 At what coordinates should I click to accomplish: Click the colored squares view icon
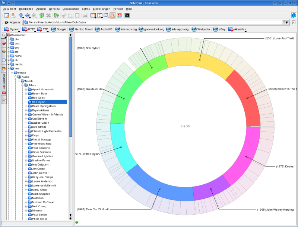(x=119, y=15)
